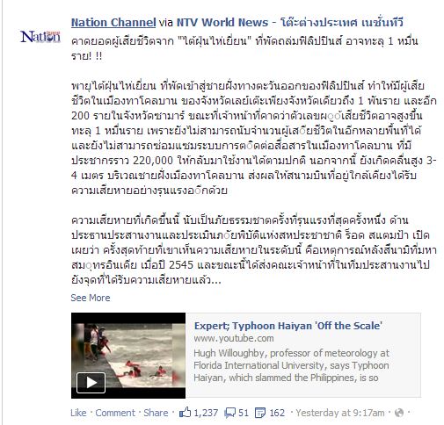View the 1,237 likes count
Viewport: 444px width, 425px height.
coord(206,413)
